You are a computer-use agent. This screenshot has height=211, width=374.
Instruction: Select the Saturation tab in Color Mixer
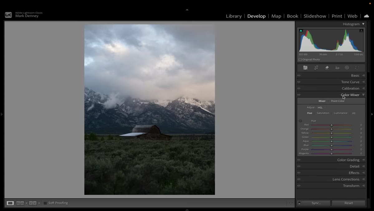323,113
